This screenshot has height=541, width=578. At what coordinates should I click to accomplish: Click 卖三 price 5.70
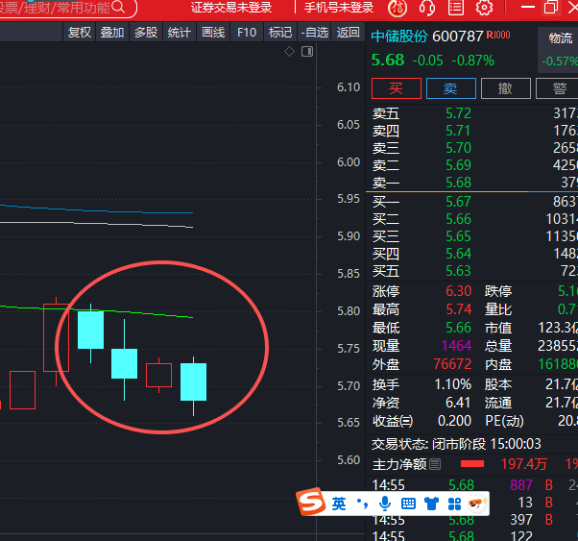pos(459,148)
